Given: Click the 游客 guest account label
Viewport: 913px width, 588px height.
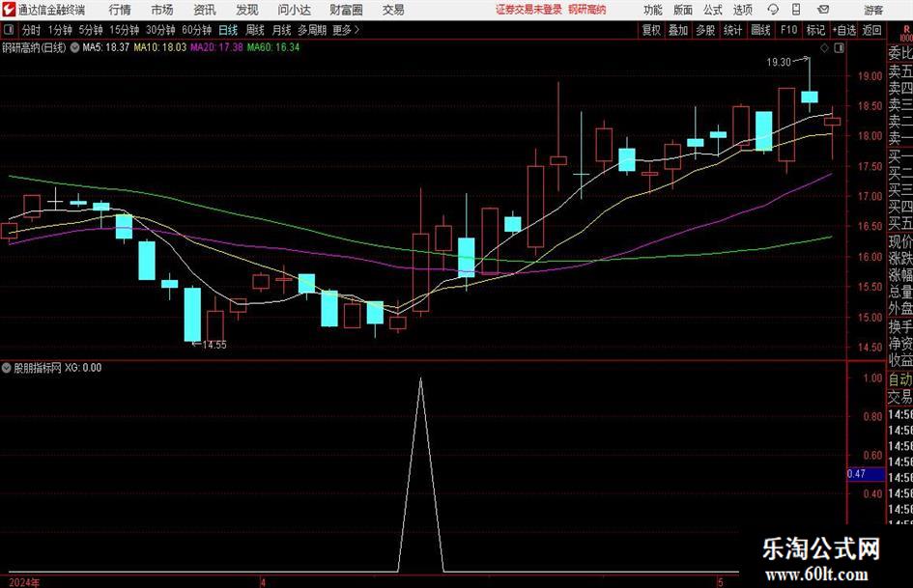Looking at the screenshot, I should click(873, 10).
